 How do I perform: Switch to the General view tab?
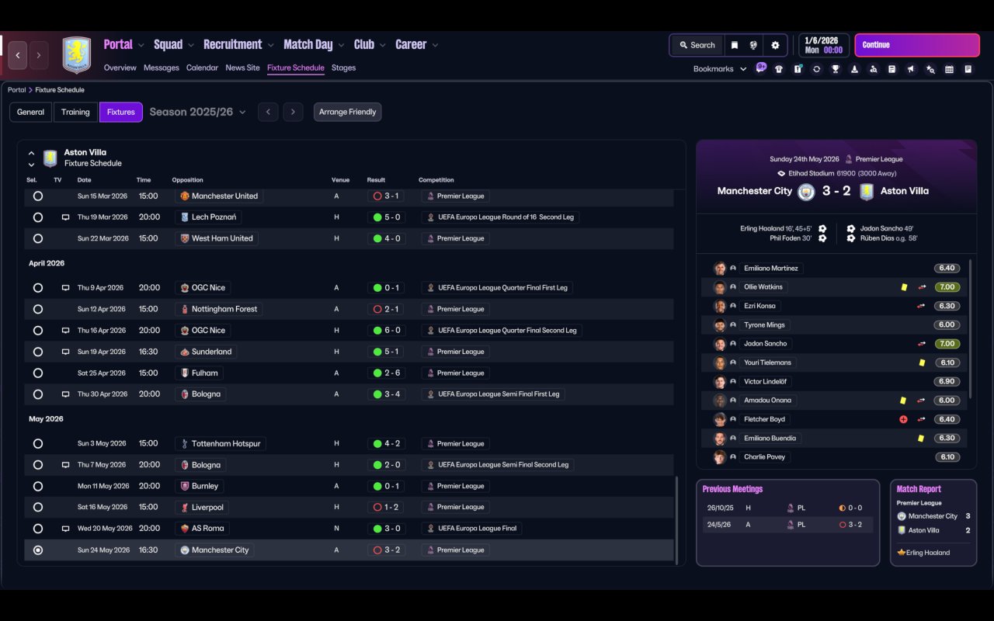pyautogui.click(x=31, y=112)
